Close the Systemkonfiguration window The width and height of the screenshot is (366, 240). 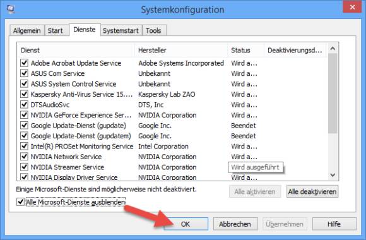pyautogui.click(x=352, y=7)
